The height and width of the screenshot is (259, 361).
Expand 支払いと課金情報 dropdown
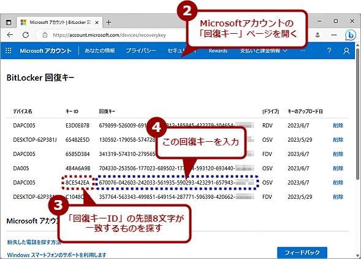pyautogui.click(x=264, y=50)
